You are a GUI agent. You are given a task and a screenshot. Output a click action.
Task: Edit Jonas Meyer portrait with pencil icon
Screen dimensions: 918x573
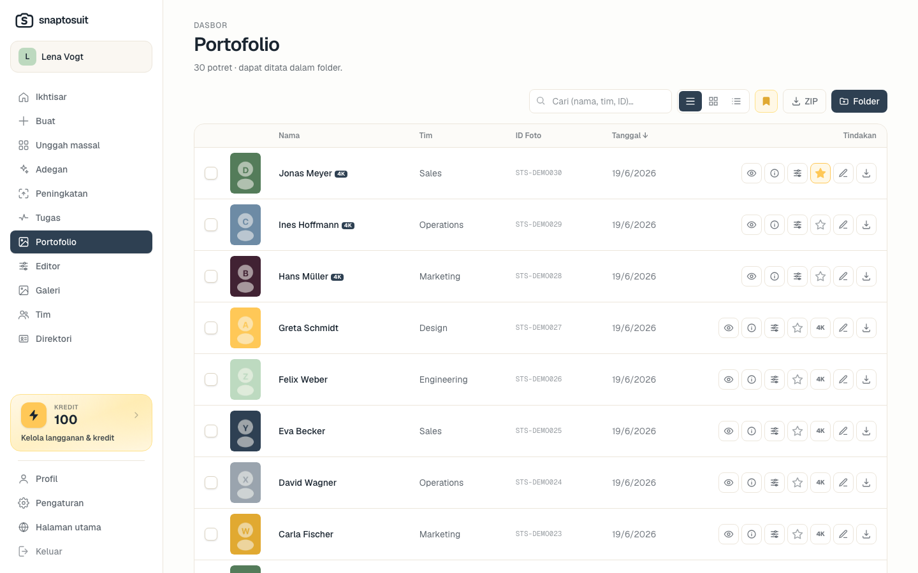point(843,173)
